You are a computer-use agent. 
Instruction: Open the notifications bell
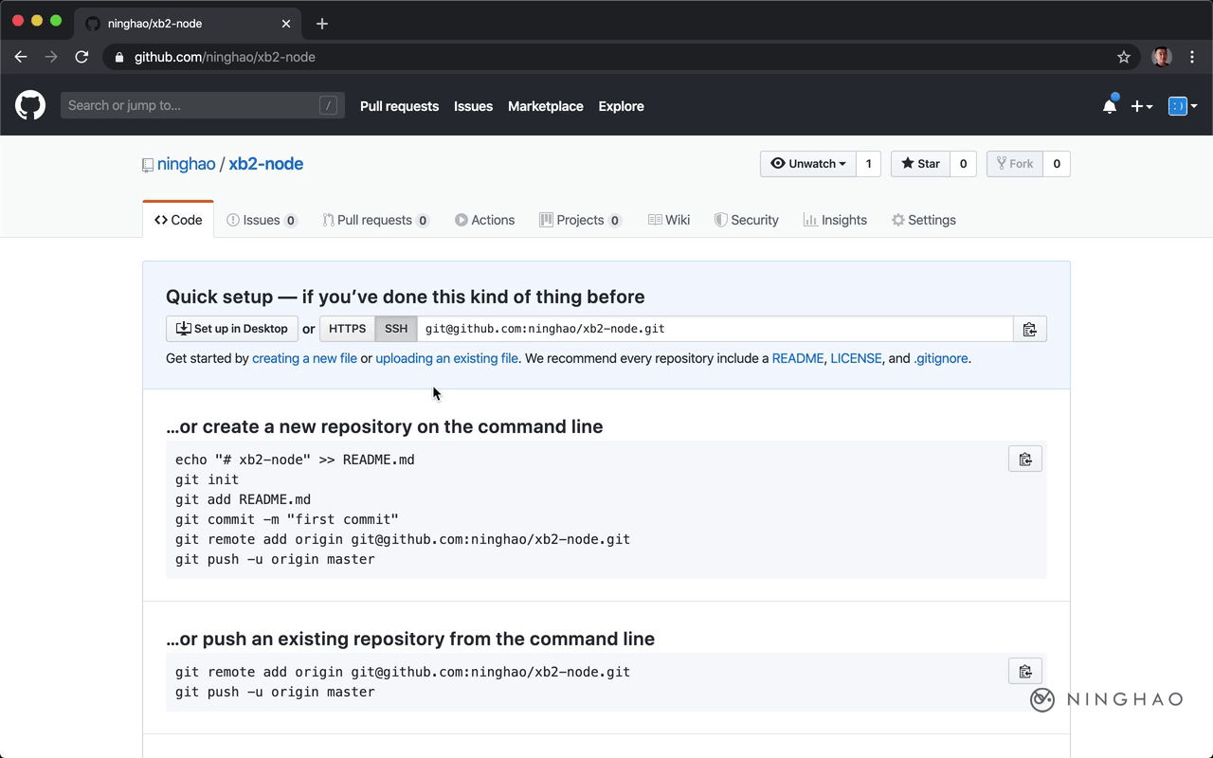(x=1109, y=106)
